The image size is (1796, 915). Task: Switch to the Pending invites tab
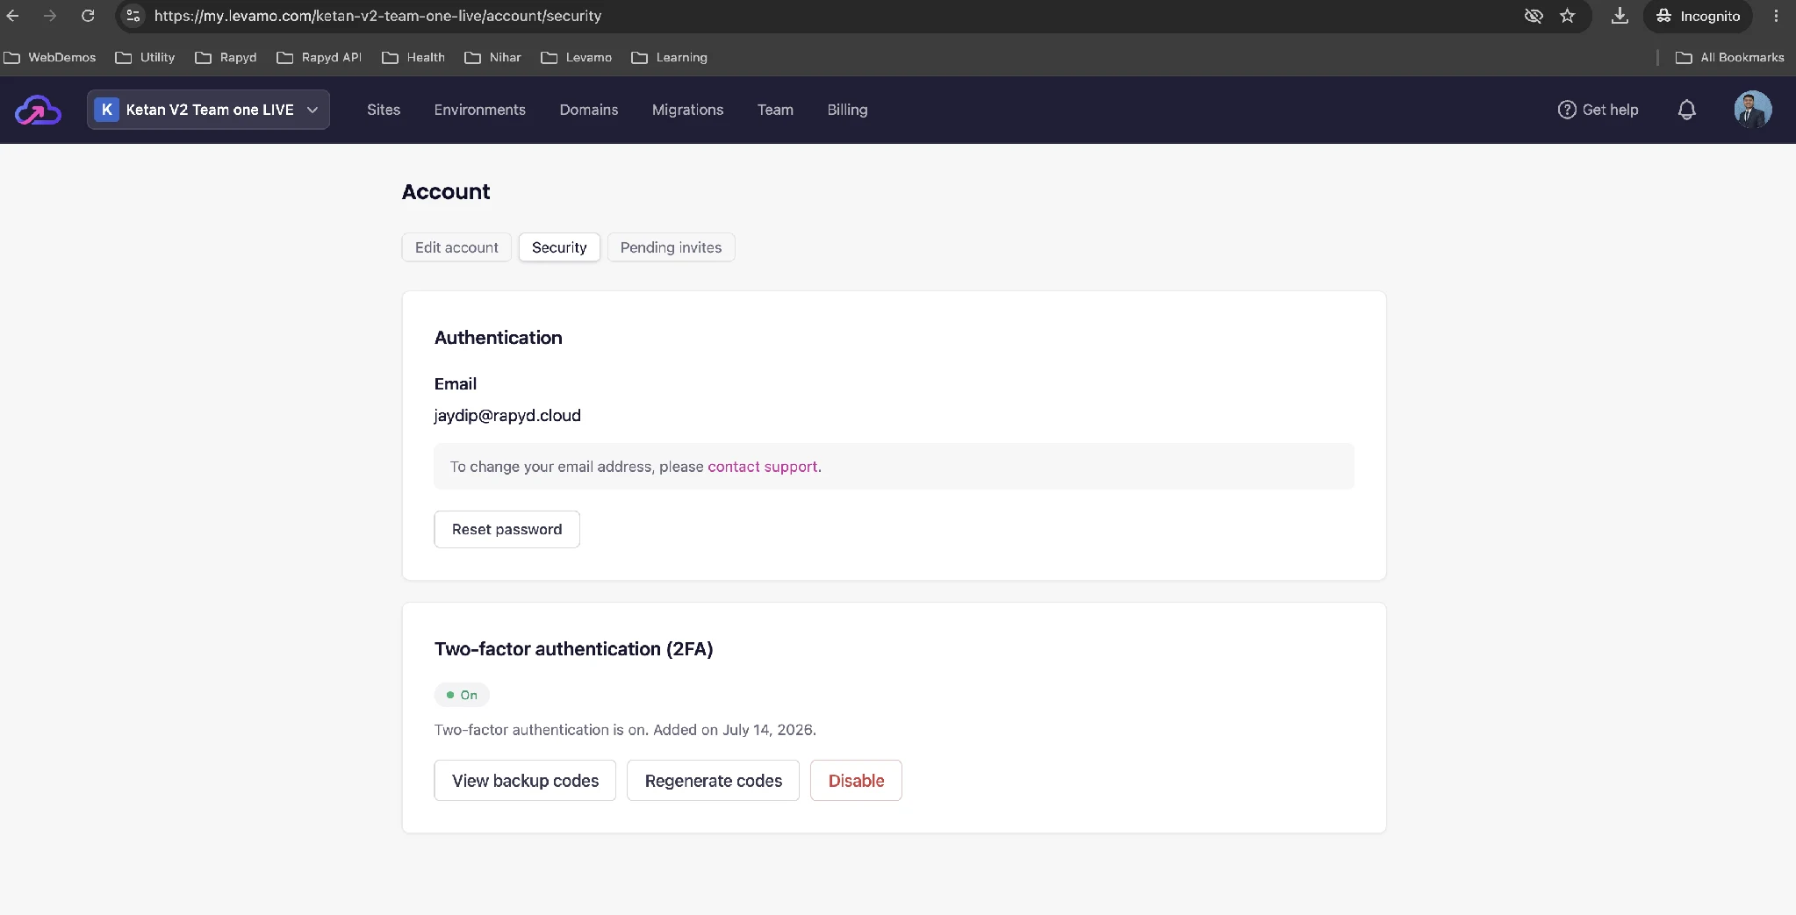671,247
